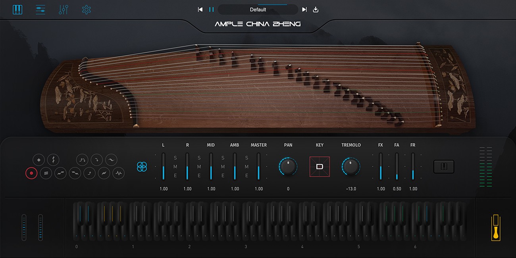
Task: Select the tilde wave articulation icon
Action: click(111, 160)
